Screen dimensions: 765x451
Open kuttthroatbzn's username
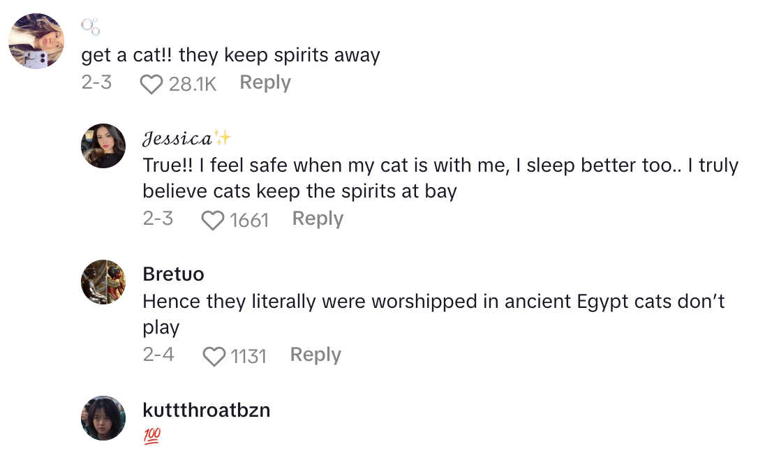tap(207, 411)
